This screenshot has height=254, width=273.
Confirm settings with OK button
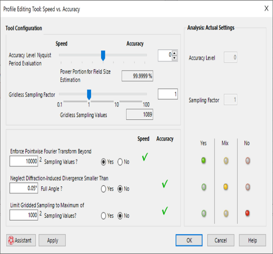pos(189,240)
